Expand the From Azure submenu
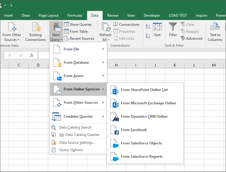Viewport: 226px width, 172px height. pos(78,76)
